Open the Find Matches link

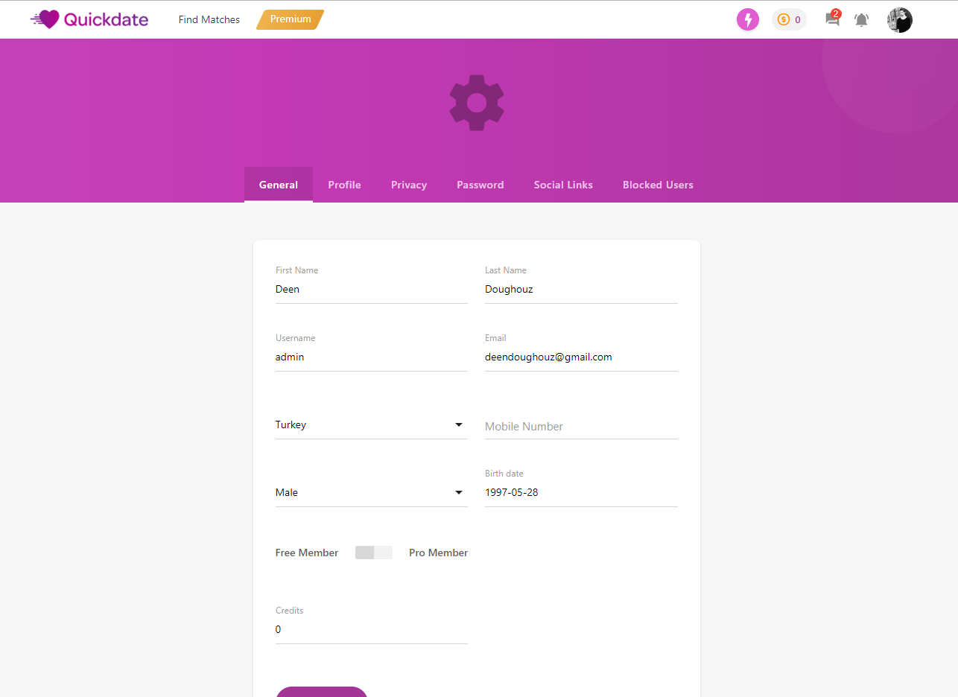pyautogui.click(x=209, y=20)
